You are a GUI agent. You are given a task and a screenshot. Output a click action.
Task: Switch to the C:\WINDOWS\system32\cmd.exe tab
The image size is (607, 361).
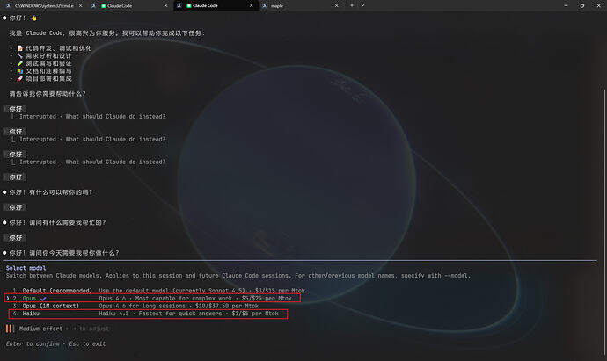click(44, 6)
